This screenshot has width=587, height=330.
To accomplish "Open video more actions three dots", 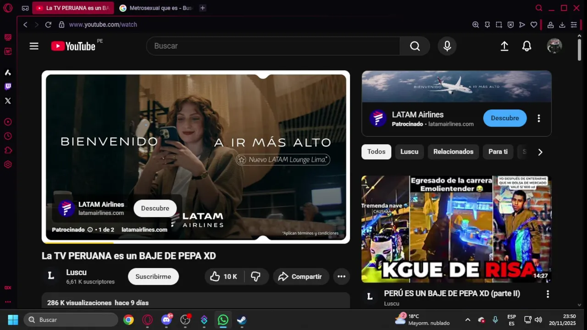I will point(342,276).
